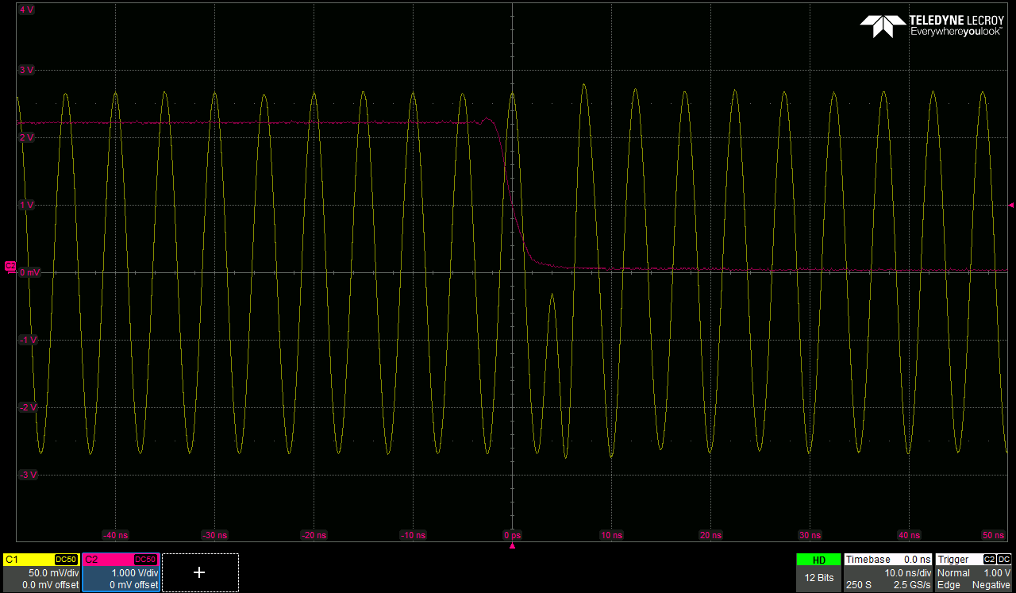Viewport: 1016px width, 593px height.
Task: Click the DC50 coupling badge on C2
Action: click(x=146, y=560)
